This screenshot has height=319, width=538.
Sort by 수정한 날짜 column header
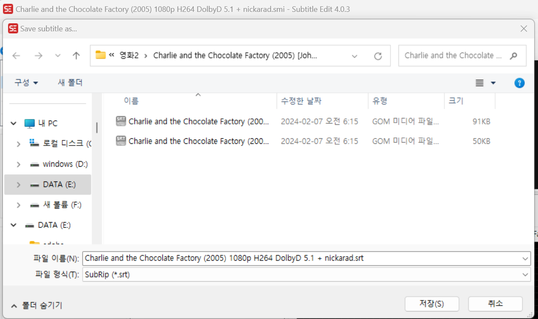coord(301,101)
